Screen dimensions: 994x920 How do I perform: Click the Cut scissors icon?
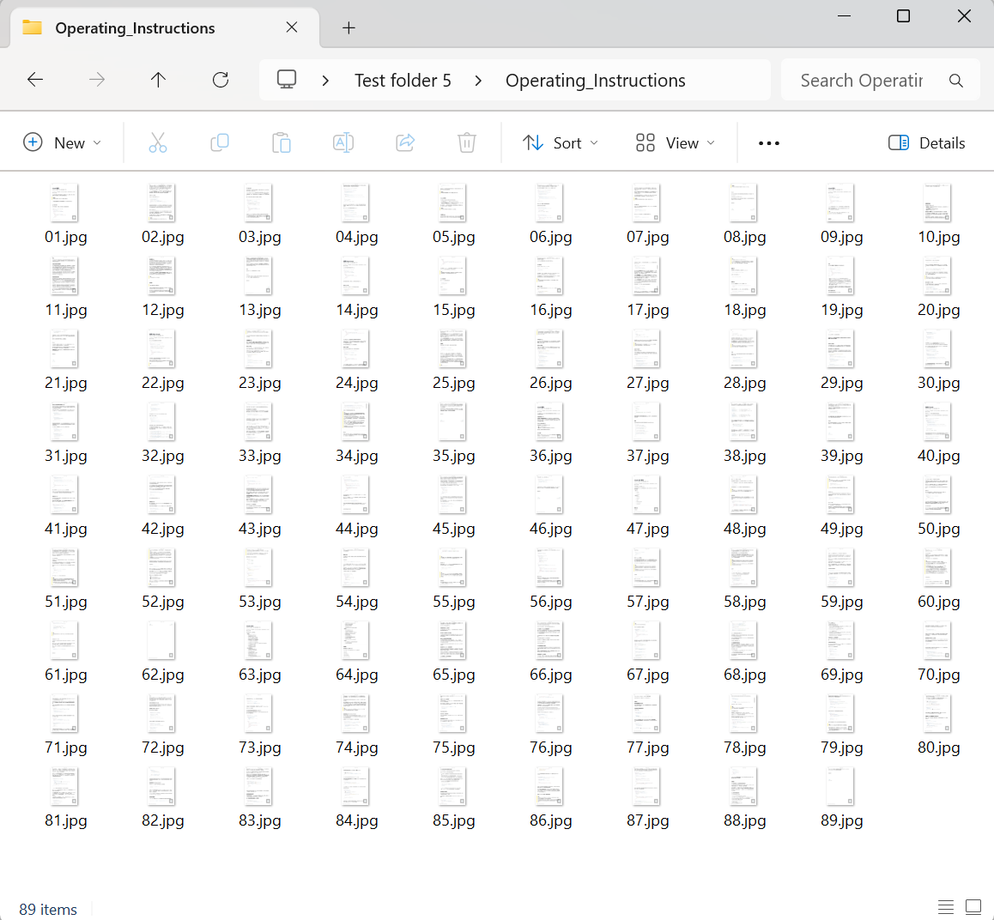[158, 142]
